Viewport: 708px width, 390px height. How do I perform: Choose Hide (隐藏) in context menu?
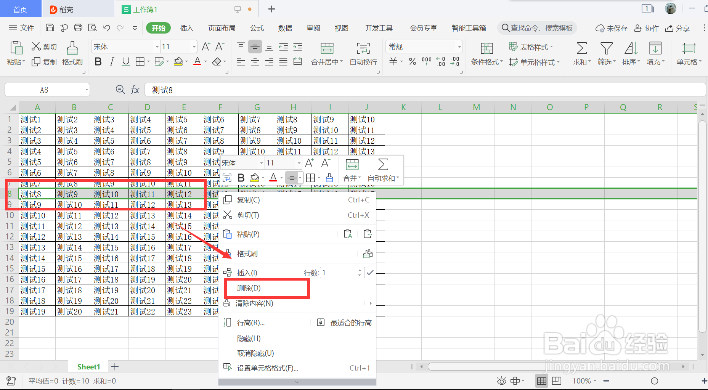297,338
